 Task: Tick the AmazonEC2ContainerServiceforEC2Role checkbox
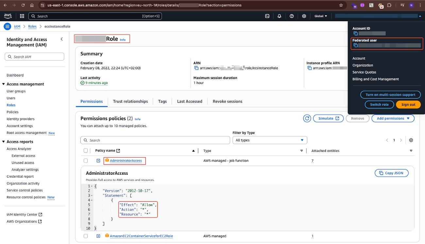[86, 236]
